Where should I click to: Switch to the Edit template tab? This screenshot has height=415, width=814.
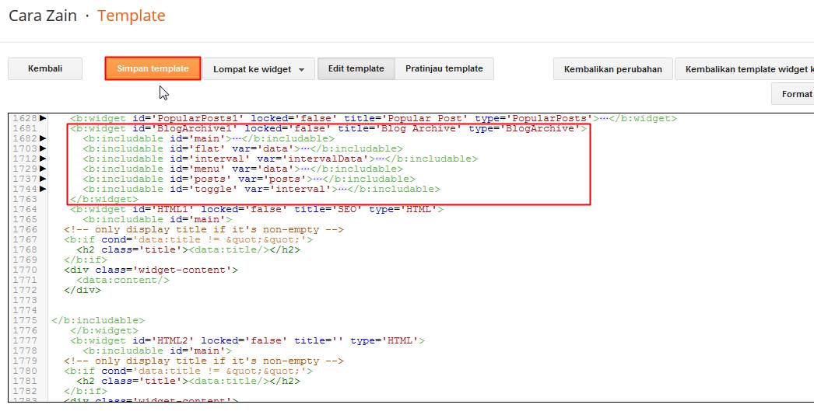(x=356, y=68)
